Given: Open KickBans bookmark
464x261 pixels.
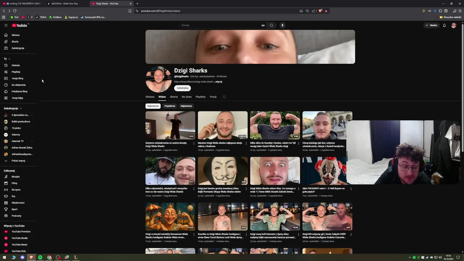Looking at the screenshot, I should click(55, 17).
